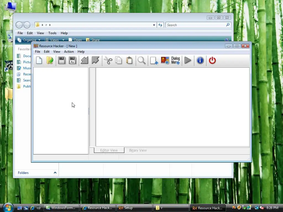Click the Windows Start orb

[8, 208]
